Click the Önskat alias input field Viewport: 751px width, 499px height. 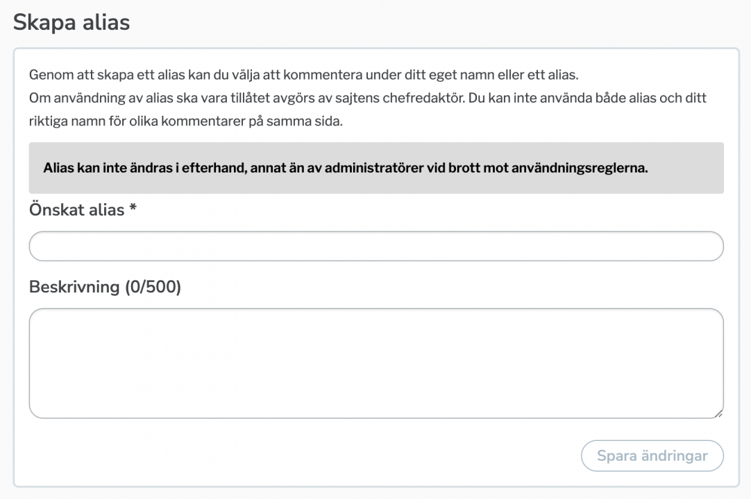[375, 246]
